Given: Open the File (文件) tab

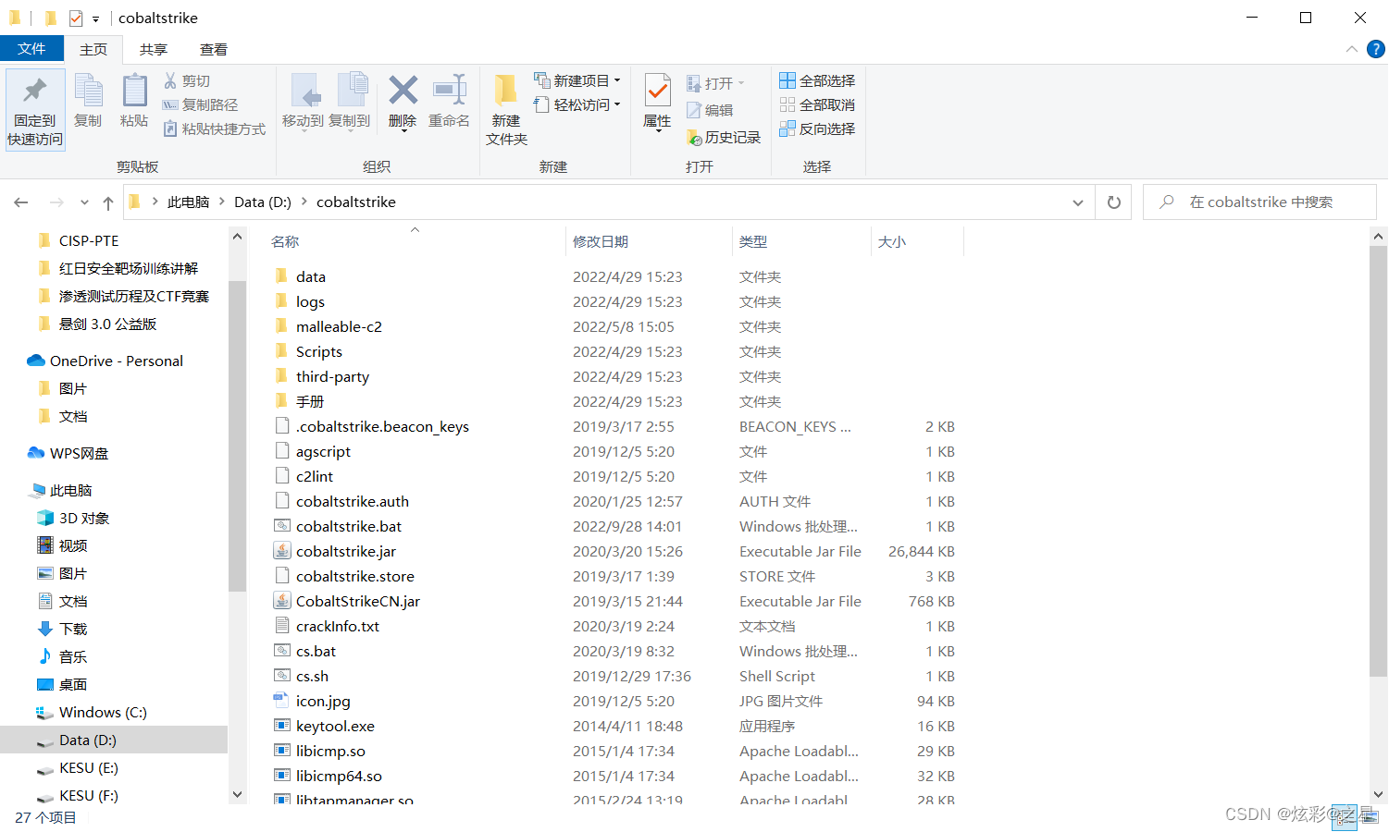Looking at the screenshot, I should pos(31,49).
